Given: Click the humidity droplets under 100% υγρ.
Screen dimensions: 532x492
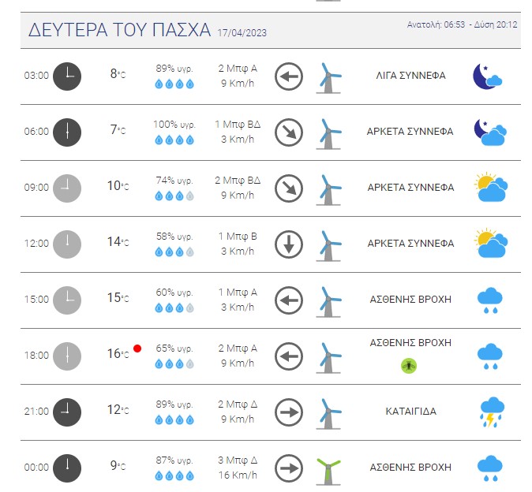Looking at the screenshot, I should click(174, 140).
